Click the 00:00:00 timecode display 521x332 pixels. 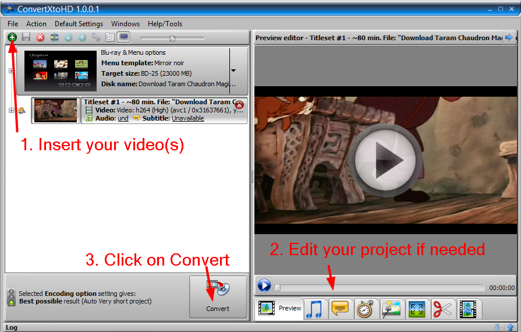coord(502,288)
